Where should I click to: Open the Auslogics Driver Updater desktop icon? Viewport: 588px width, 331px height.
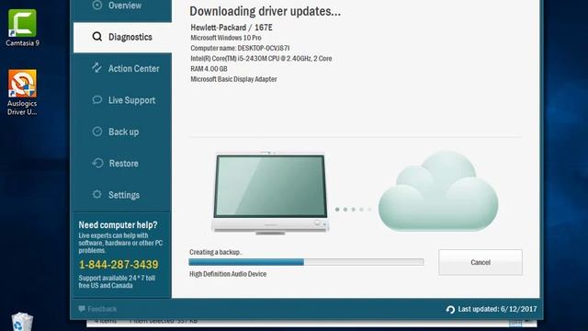(22, 92)
